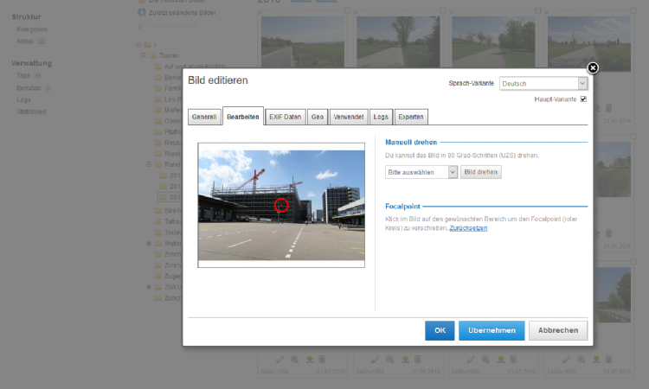Open the EXIF Daten tab

(x=285, y=116)
